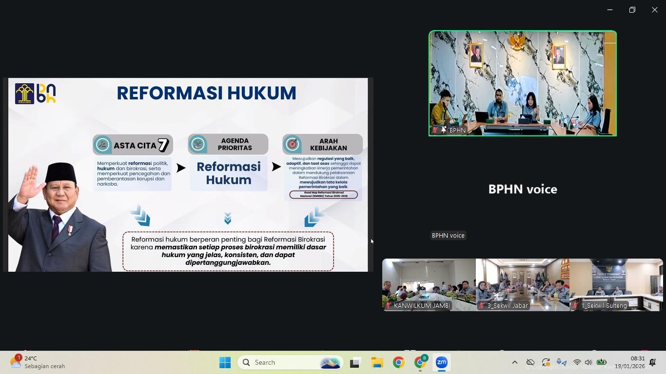The width and height of the screenshot is (666, 374).
Task: Click the shared Reformasi Hukum slide
Action: point(188,174)
